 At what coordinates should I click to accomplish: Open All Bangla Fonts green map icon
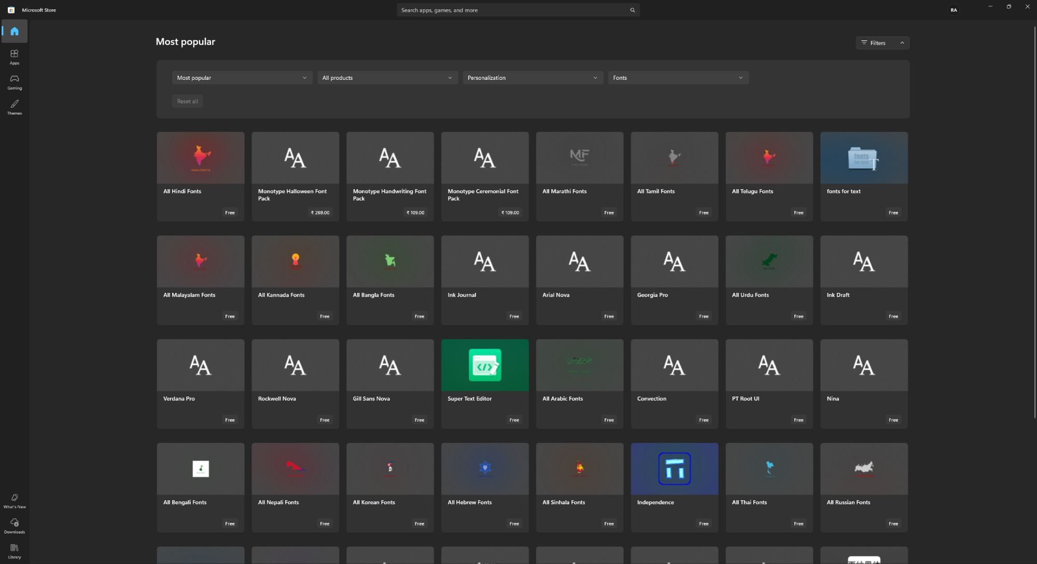390,261
